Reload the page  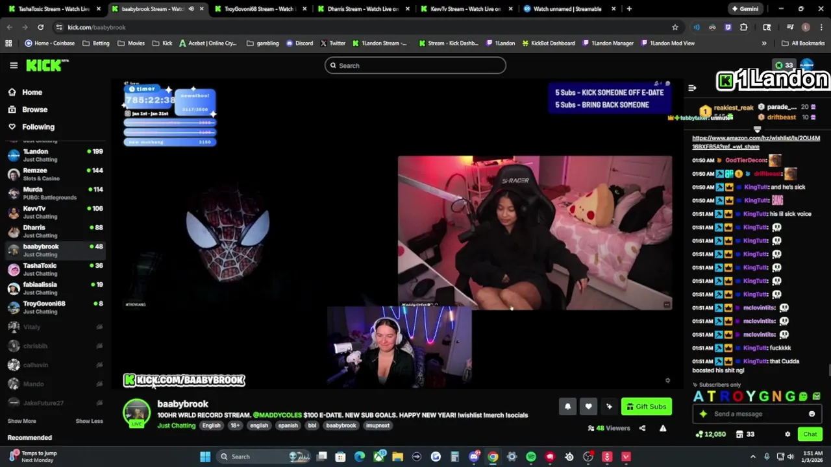point(40,27)
